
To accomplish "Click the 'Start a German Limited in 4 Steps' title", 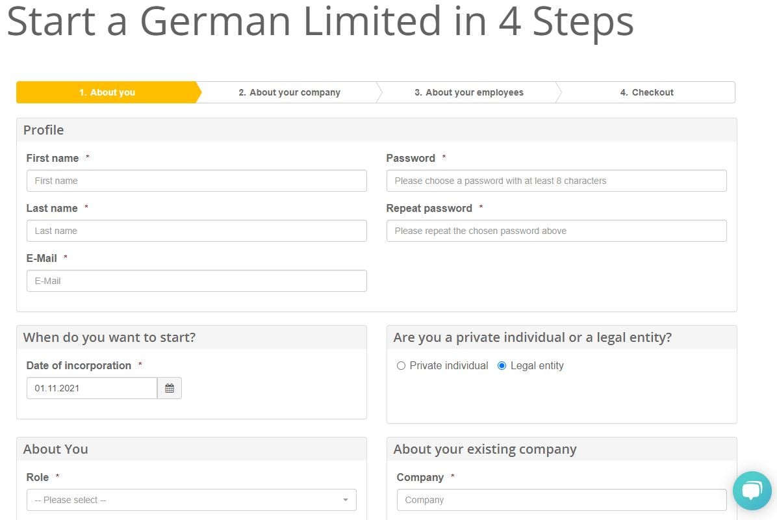I will pos(320,22).
